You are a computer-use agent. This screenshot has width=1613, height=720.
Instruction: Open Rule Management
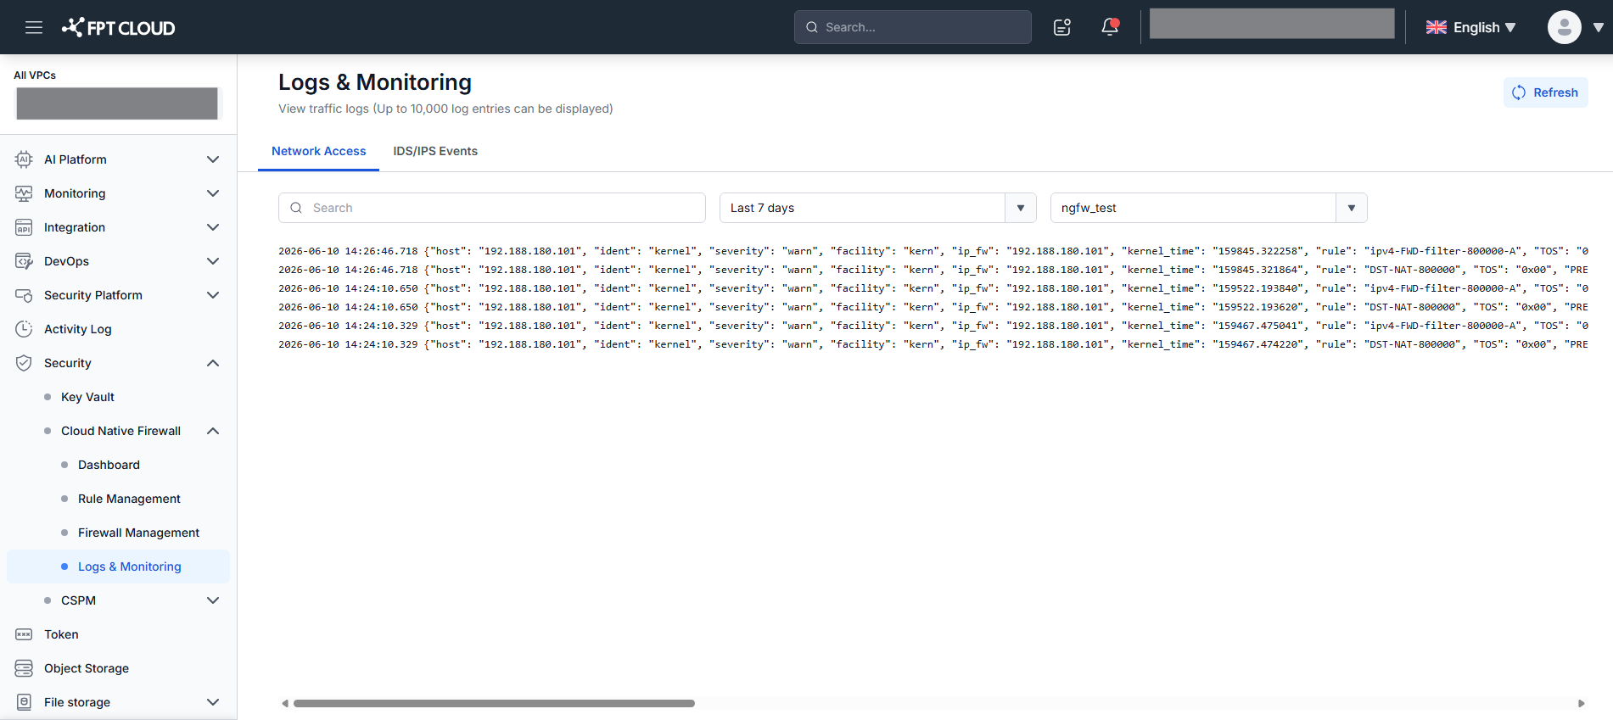click(x=129, y=499)
